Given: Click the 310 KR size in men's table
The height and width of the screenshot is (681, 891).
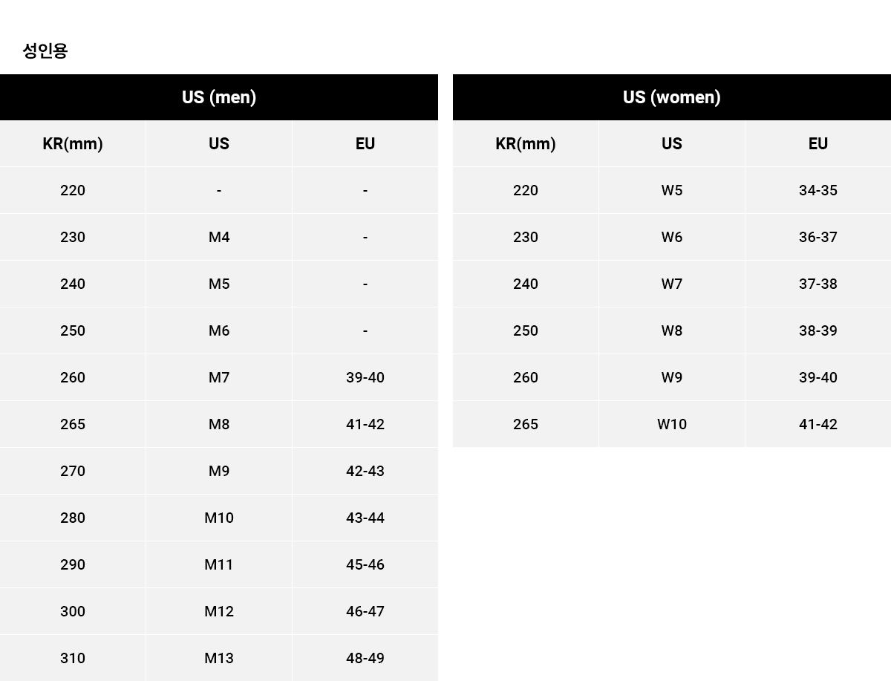Looking at the screenshot, I should (73, 658).
